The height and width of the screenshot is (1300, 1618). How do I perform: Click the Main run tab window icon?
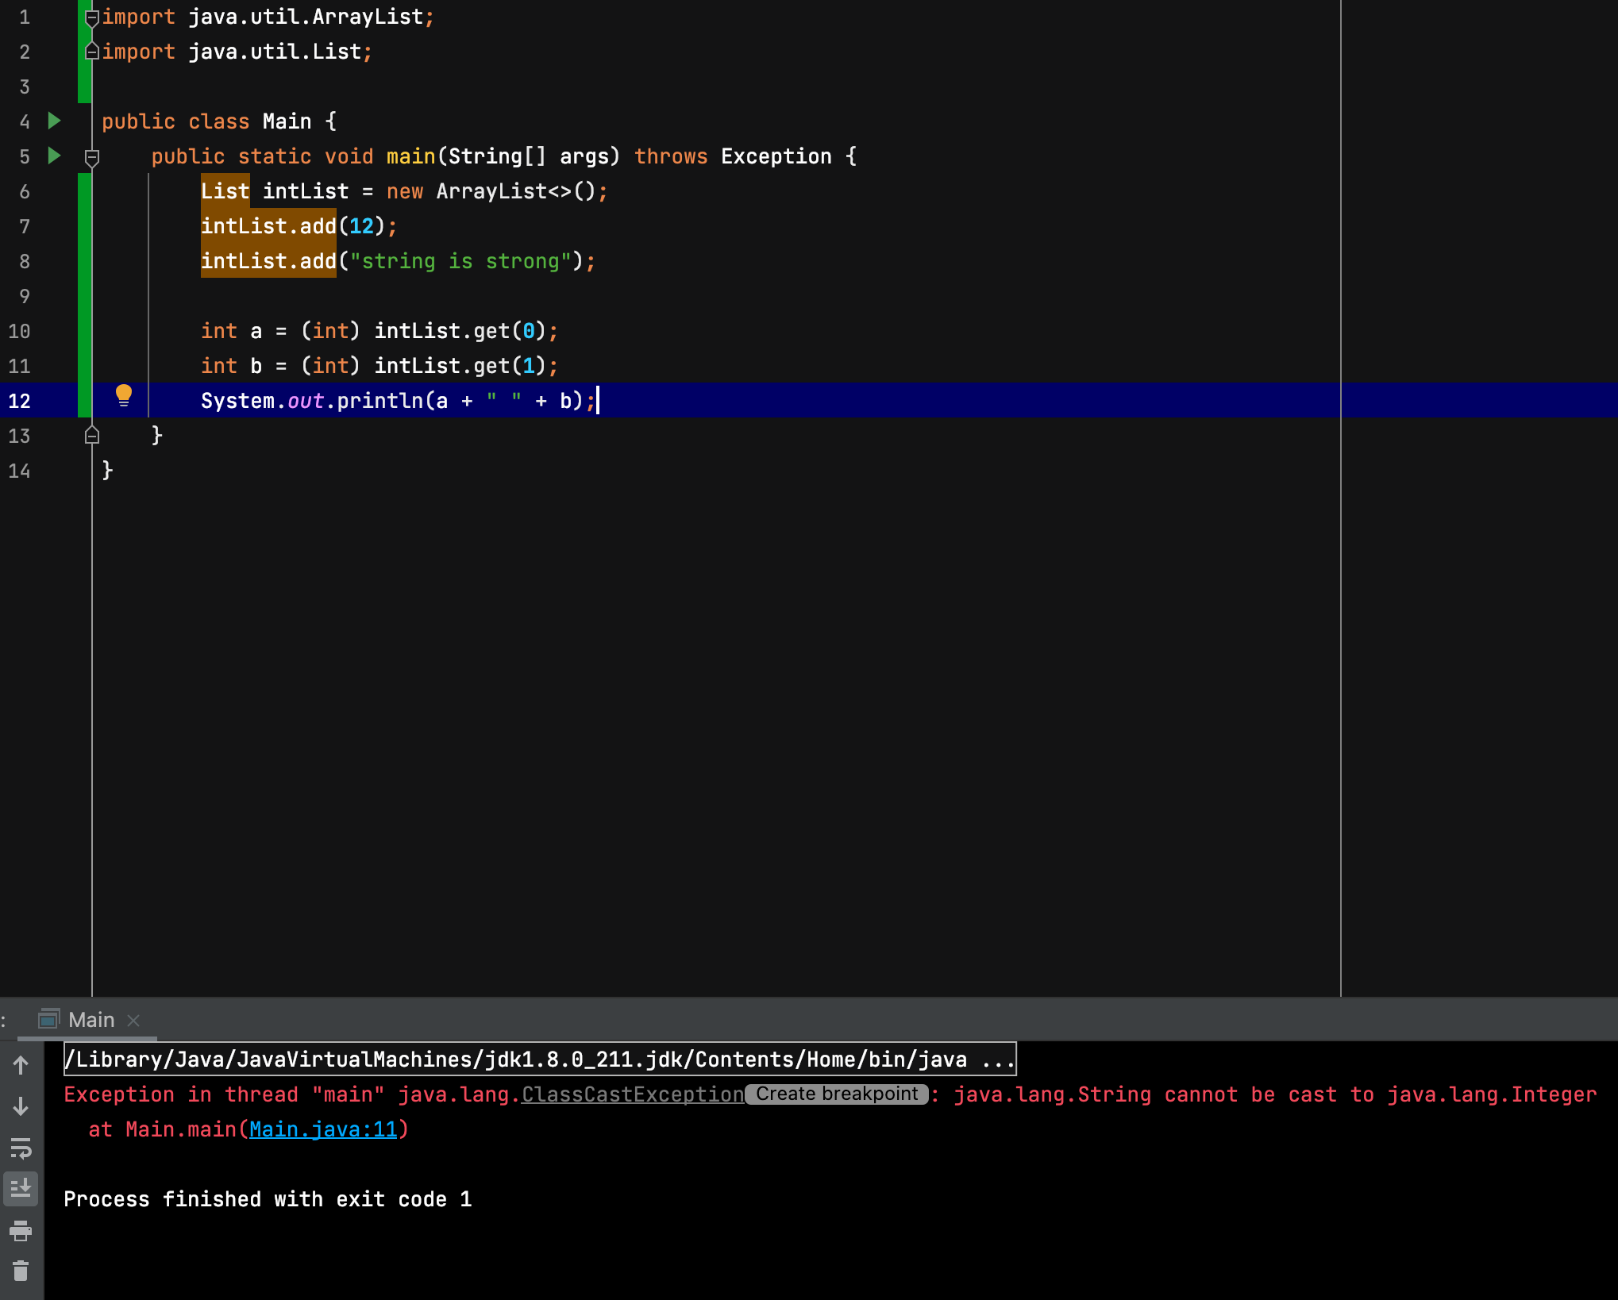tap(49, 1019)
